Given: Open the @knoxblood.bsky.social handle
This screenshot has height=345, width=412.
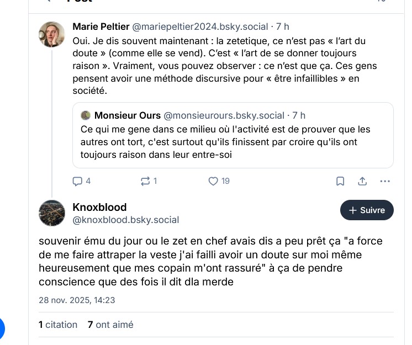Looking at the screenshot, I should coord(126,220).
